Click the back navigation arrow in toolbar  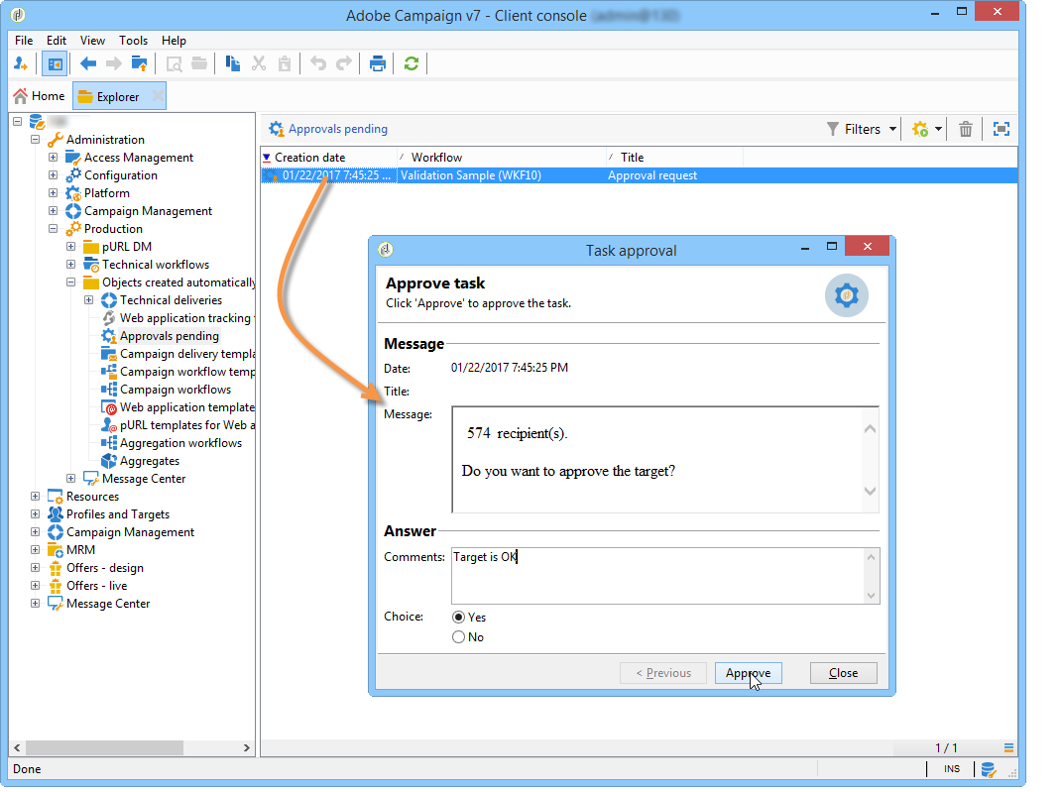pyautogui.click(x=88, y=63)
